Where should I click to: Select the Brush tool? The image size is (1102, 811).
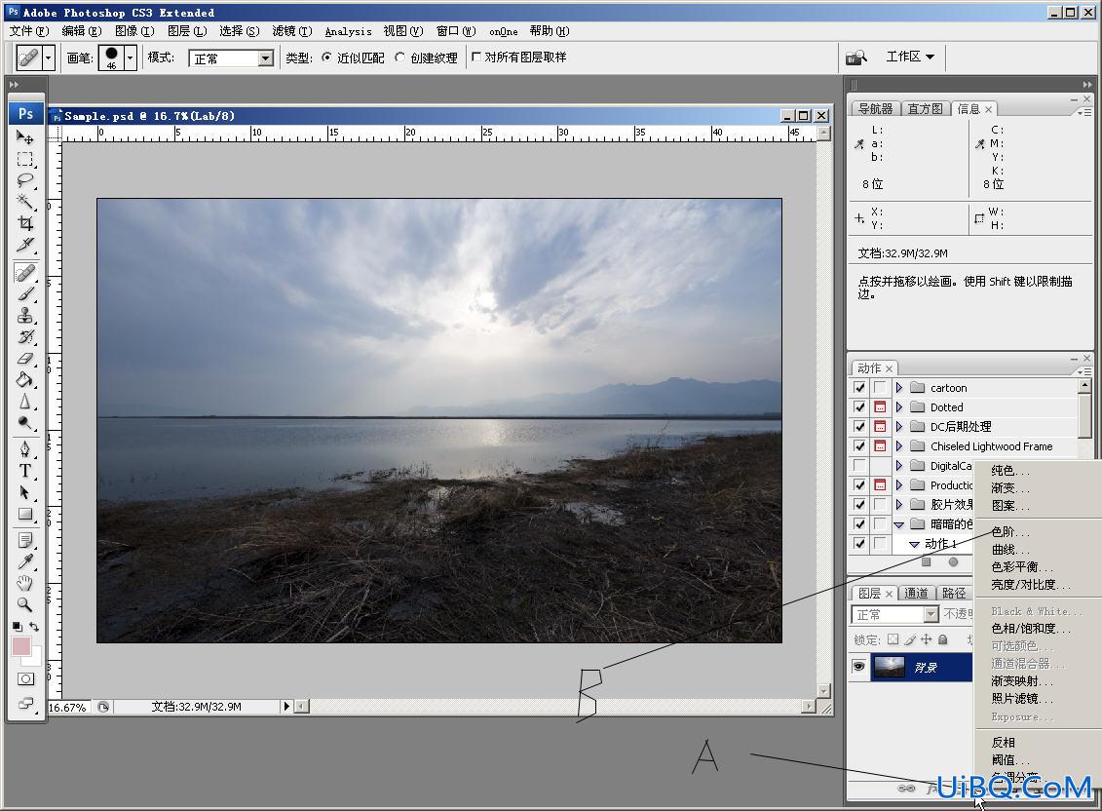point(24,293)
